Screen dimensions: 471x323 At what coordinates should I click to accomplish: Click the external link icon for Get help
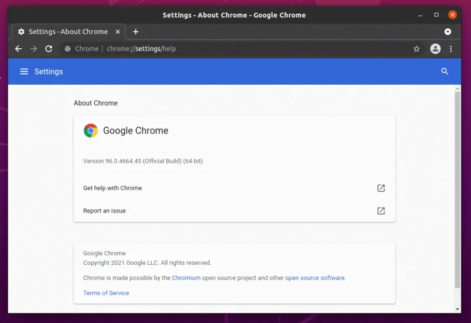click(x=381, y=188)
